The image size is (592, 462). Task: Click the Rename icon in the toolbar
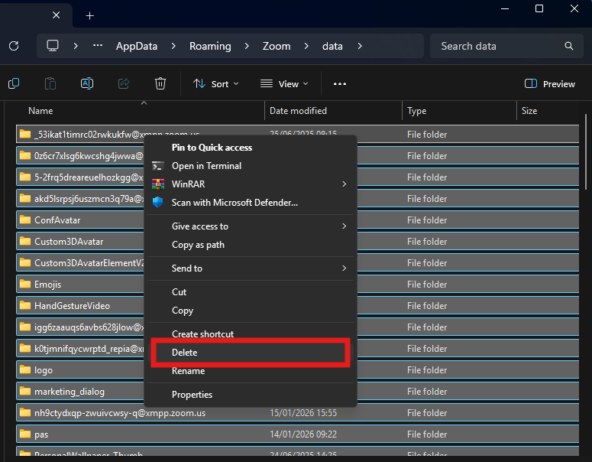point(87,83)
